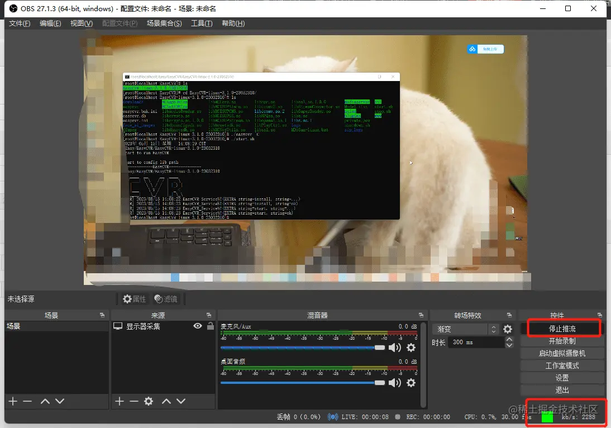Screen dimensions: 611x428
Task: Click the terminal window in preview
Action: pos(261,146)
